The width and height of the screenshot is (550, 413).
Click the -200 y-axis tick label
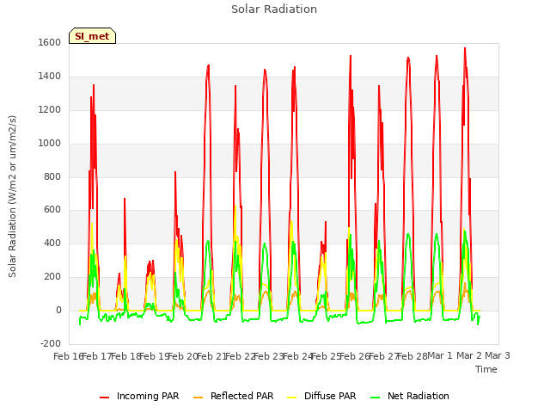pos(51,343)
